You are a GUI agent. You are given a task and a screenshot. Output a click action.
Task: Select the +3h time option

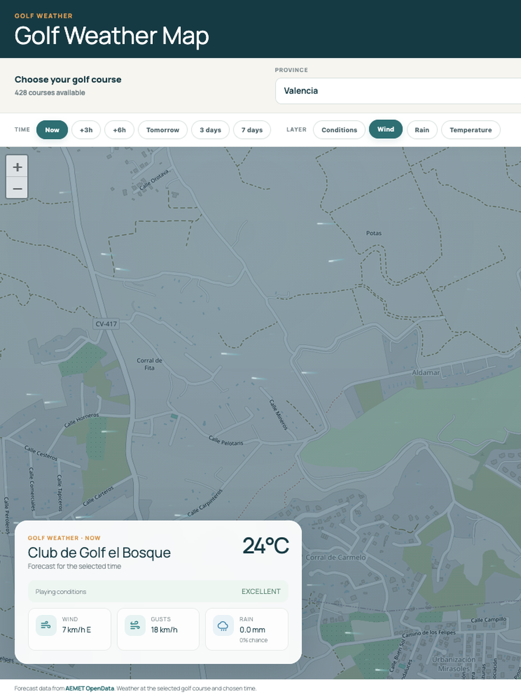(x=86, y=130)
